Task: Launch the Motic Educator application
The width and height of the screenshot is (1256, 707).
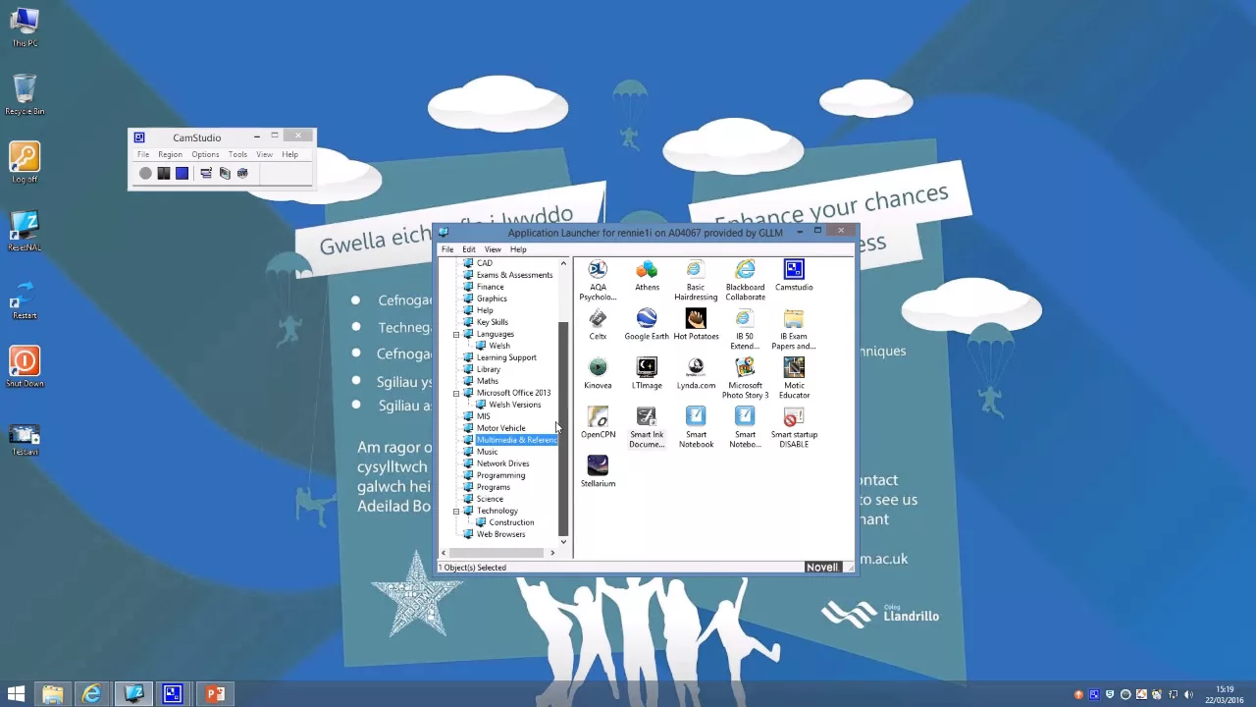Action: point(794,378)
